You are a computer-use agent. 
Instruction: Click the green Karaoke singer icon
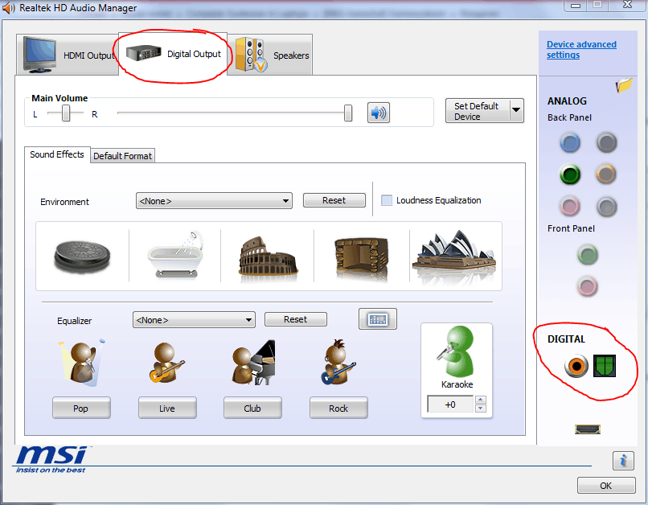456,351
